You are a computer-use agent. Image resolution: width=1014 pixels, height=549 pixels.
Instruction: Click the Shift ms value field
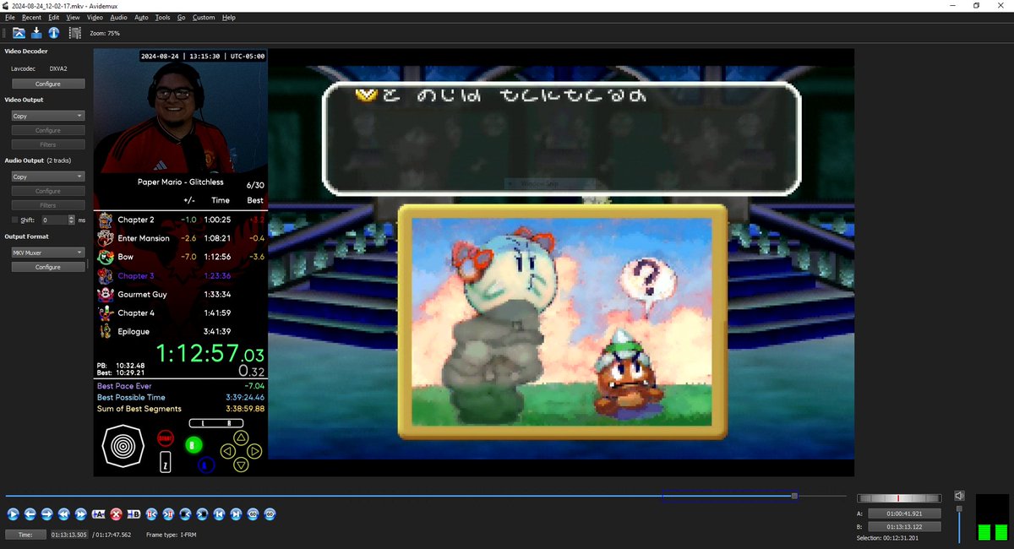coord(55,220)
